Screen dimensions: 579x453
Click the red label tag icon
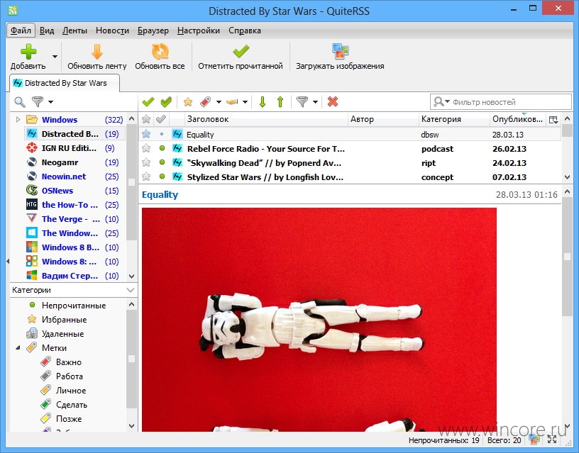tap(205, 102)
